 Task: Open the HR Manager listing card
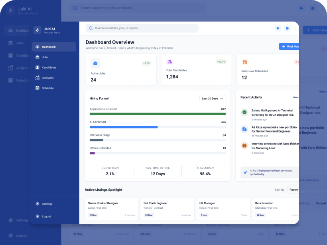(x=223, y=209)
